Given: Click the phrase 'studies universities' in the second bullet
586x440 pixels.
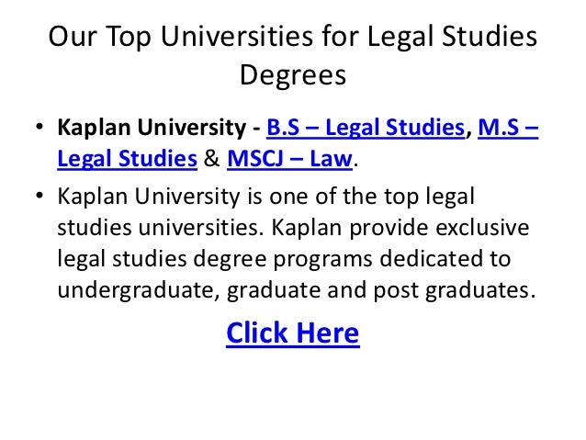Looking at the screenshot, I should (x=161, y=227).
